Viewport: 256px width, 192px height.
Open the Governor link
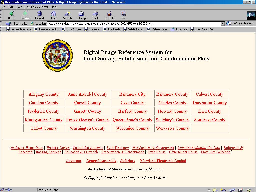point(74,161)
